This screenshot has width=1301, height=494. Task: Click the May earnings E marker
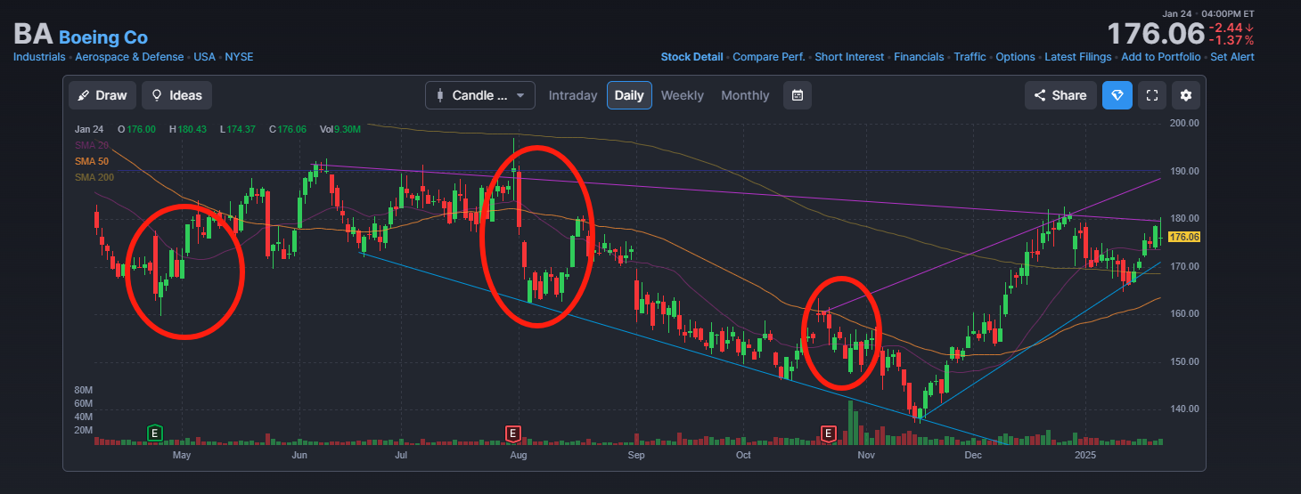coord(154,433)
